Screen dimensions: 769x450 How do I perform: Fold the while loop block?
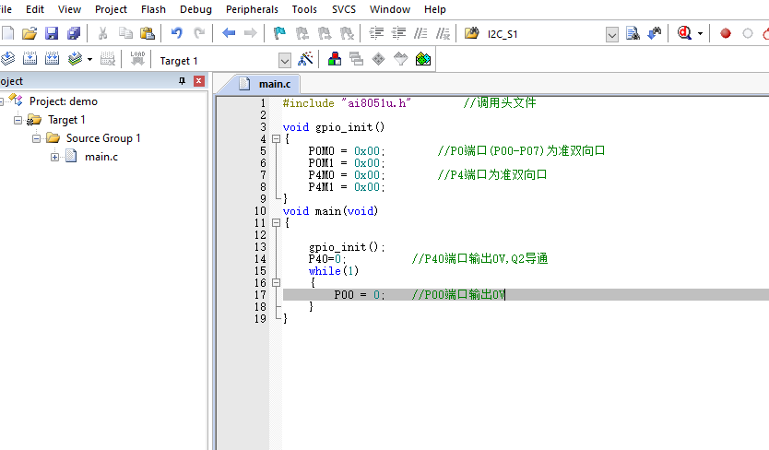276,283
